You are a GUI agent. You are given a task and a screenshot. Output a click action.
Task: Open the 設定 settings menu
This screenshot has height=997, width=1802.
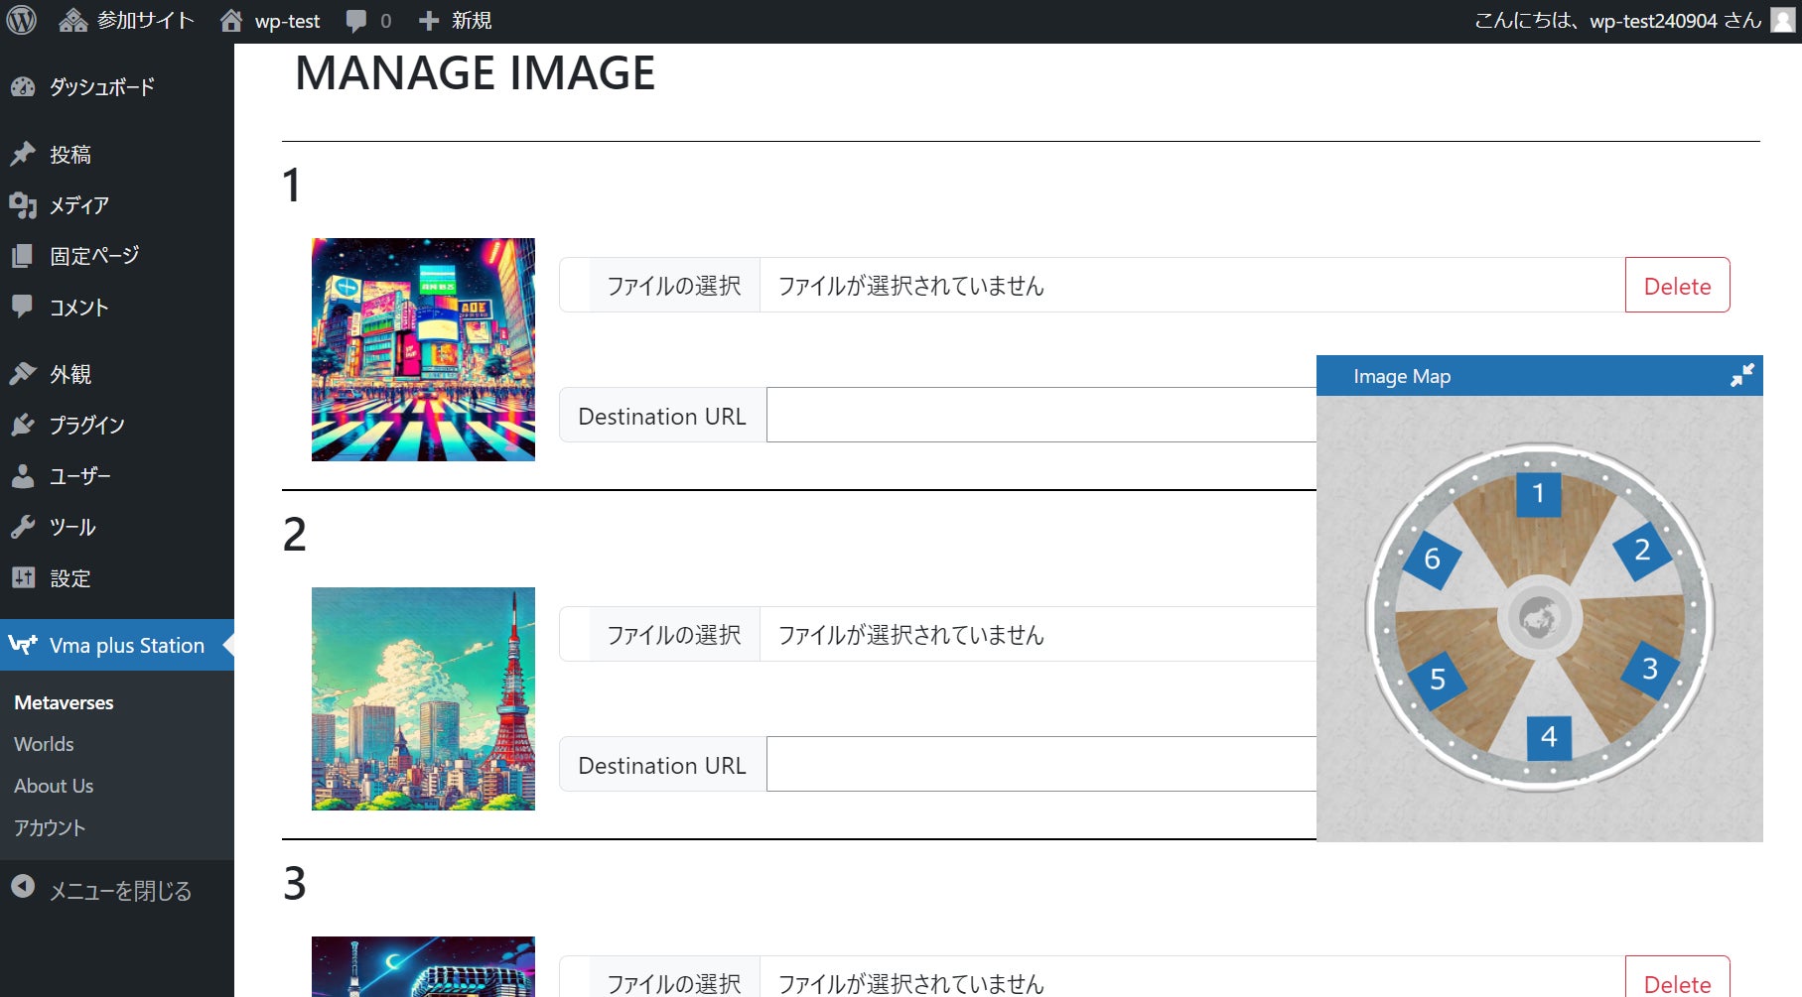point(117,578)
